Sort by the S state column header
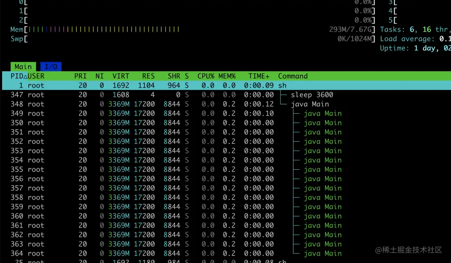Screen dimensions: 451x263 pyautogui.click(x=187, y=76)
